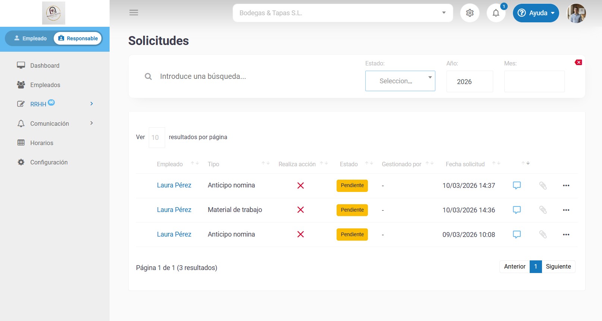Screen dimensions: 602x321
Task: Go to the Anterior page
Action: (514, 267)
